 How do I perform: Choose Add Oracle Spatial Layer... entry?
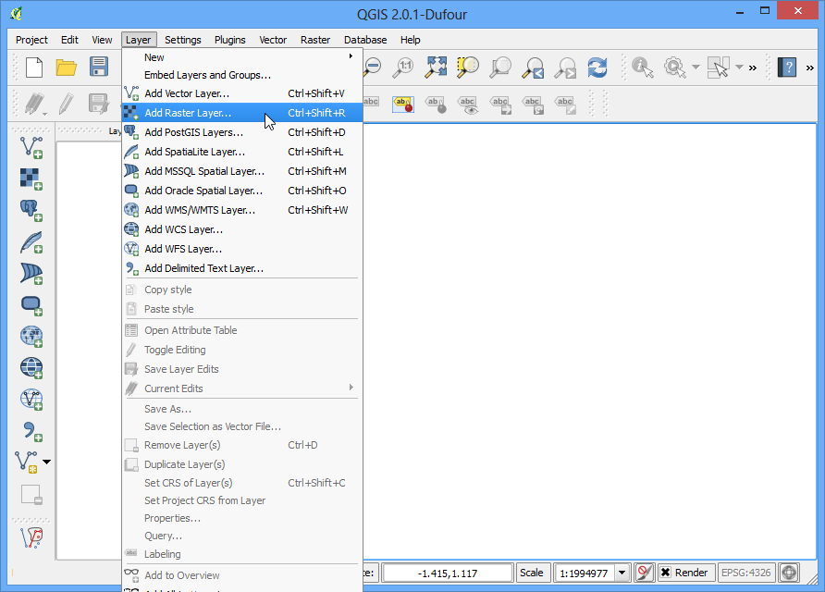coord(242,191)
